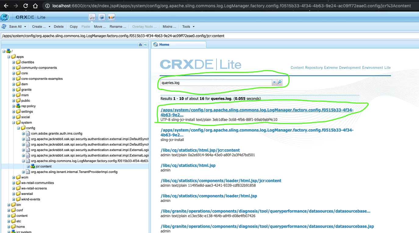Open the /libs/cq/statistics/html.jsp/jcr:content result

click(200, 150)
